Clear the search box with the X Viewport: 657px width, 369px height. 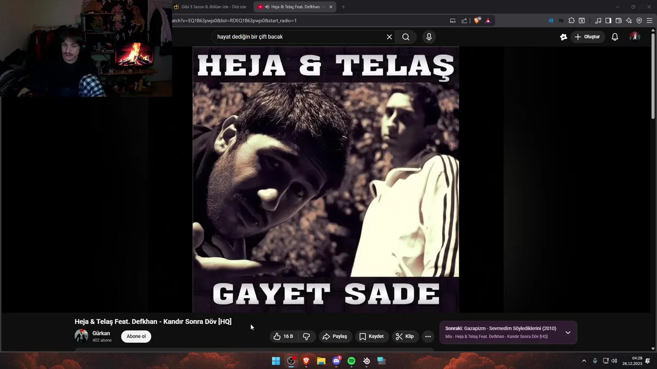coord(389,37)
